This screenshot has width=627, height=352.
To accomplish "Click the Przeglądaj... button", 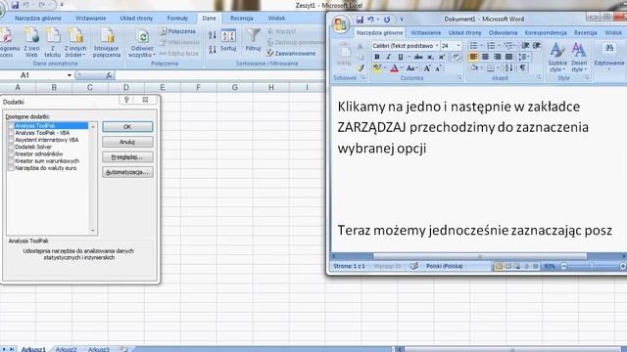I will (x=127, y=156).
